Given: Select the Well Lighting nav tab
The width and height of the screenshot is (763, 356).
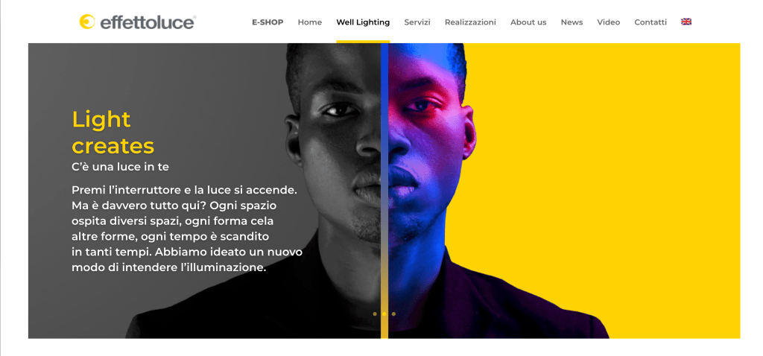Looking at the screenshot, I should [363, 22].
